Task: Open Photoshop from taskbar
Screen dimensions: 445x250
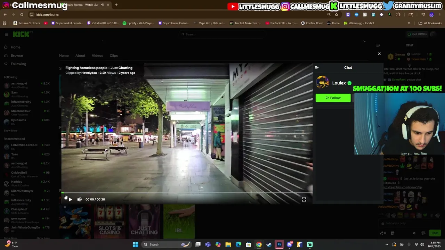Action: point(279,244)
